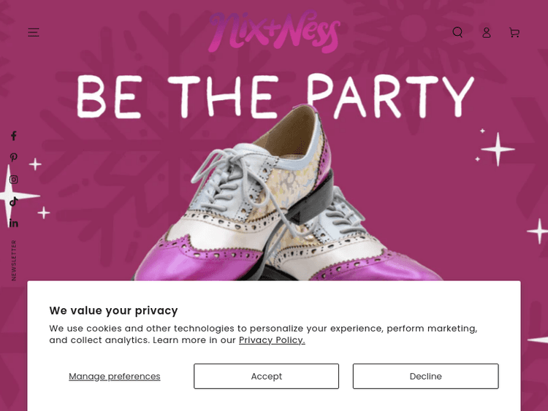Screen dimensions: 548x411
Task: Click the BE THE PARTY headline
Action: point(275,95)
